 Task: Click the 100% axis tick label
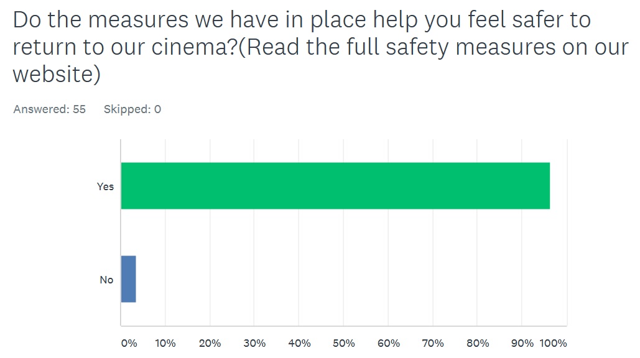coord(553,343)
